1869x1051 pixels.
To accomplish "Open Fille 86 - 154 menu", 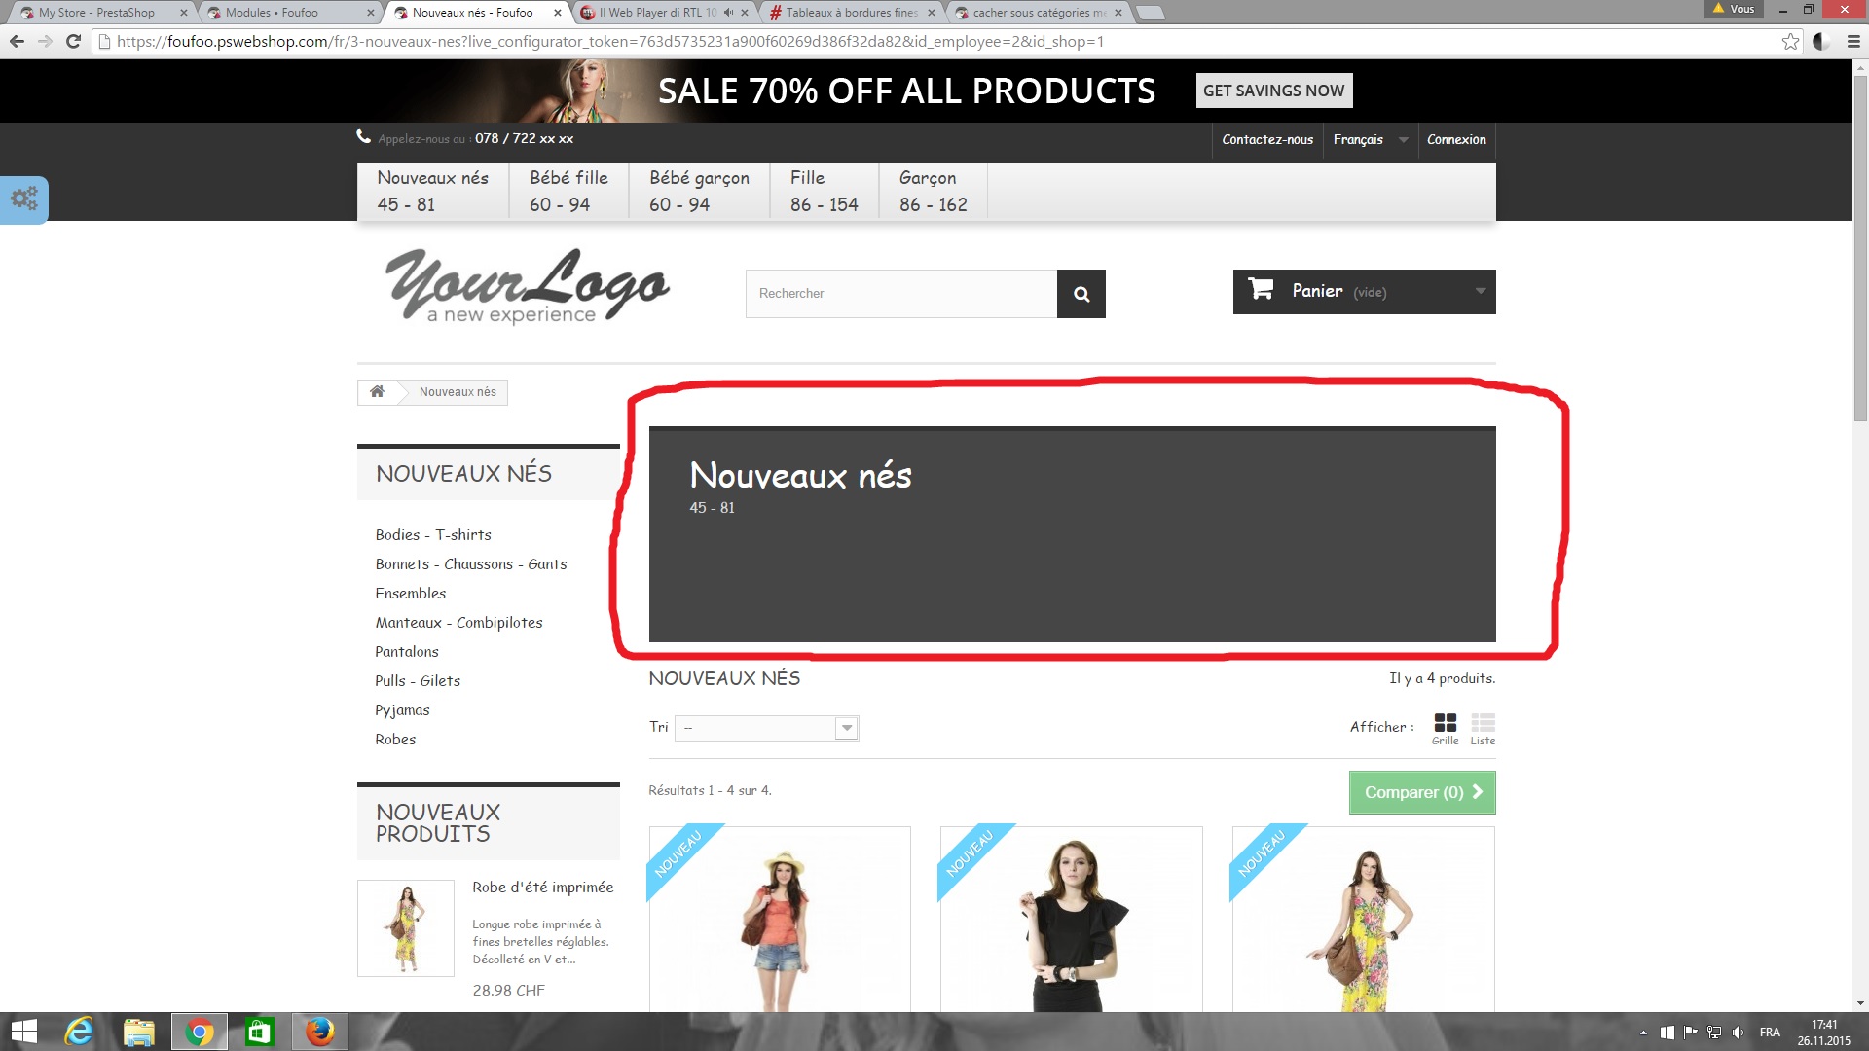I will click(x=824, y=191).
